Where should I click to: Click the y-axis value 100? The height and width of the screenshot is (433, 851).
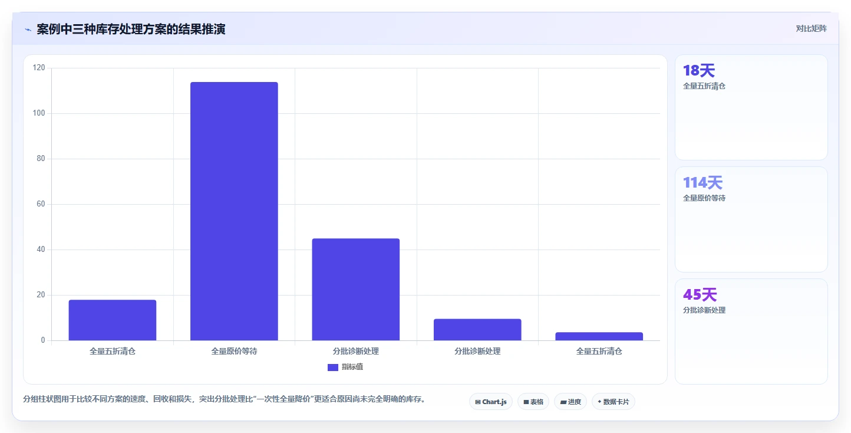pos(39,114)
